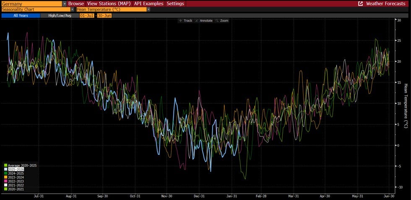This screenshot has height=200, width=411.
Task: Open the API Examples tab
Action: (149, 4)
